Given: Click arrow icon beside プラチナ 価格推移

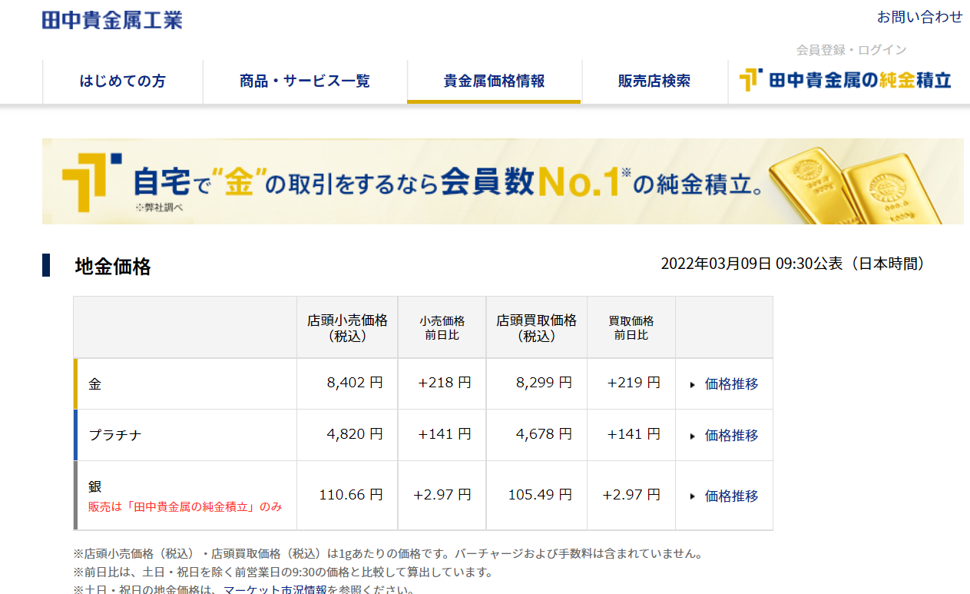Looking at the screenshot, I should tap(693, 436).
